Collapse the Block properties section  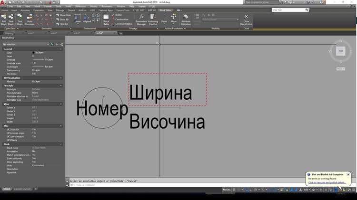61,144
